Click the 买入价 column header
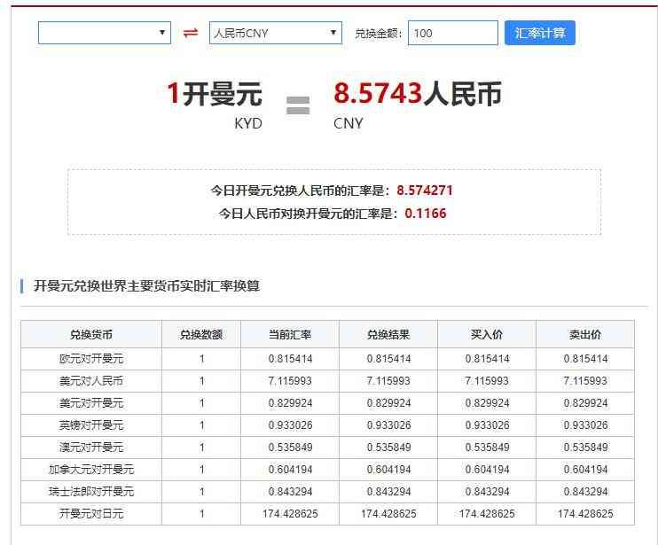The image size is (658, 545). click(487, 335)
